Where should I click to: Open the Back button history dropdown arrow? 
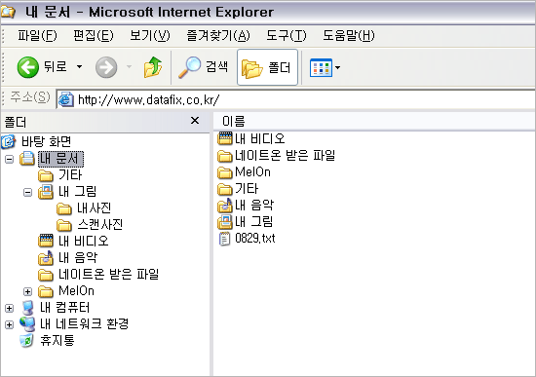tap(79, 66)
